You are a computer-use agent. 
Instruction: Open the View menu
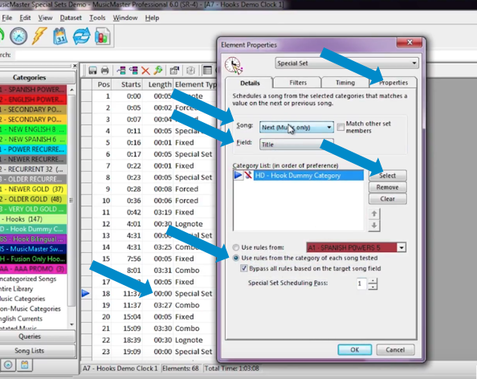click(x=45, y=18)
